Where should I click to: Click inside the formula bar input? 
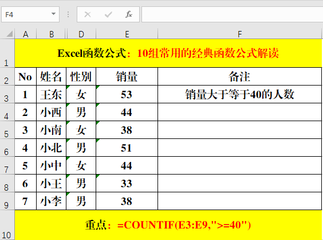tap(232, 14)
